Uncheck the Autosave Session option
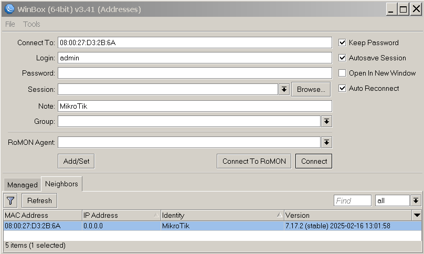The image size is (424, 254). click(342, 58)
